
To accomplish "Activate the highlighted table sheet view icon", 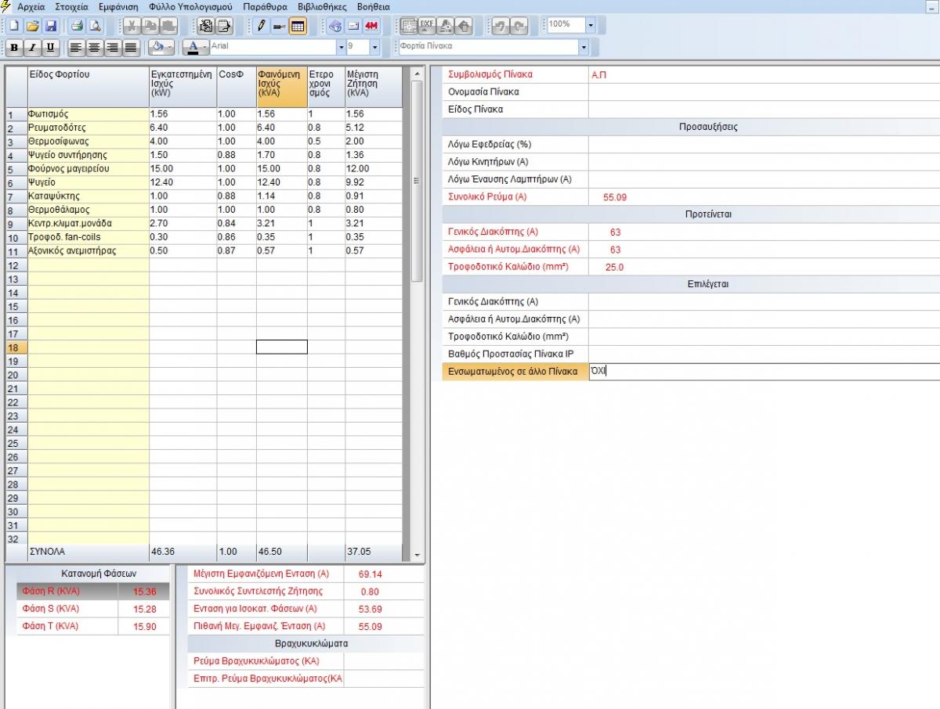I will [298, 26].
